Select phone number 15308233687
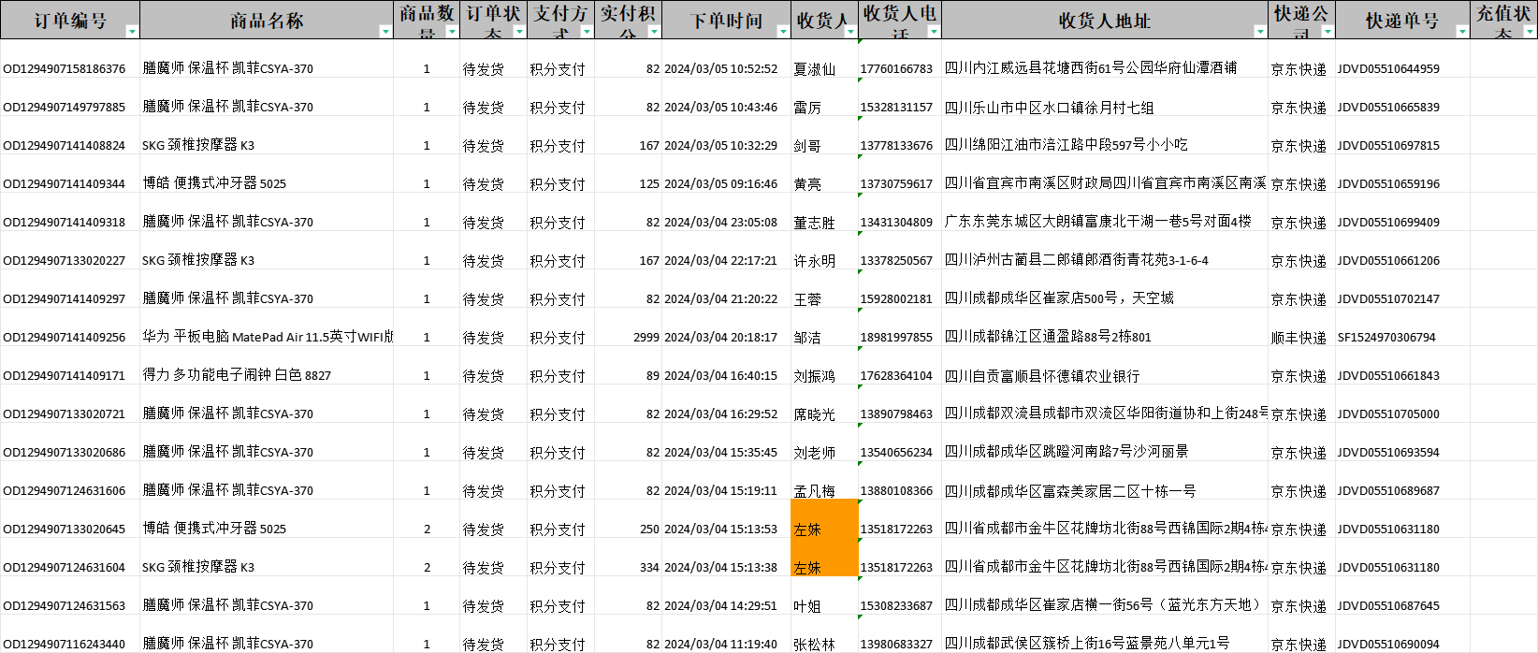Screen dimensions: 1538x653 896,606
